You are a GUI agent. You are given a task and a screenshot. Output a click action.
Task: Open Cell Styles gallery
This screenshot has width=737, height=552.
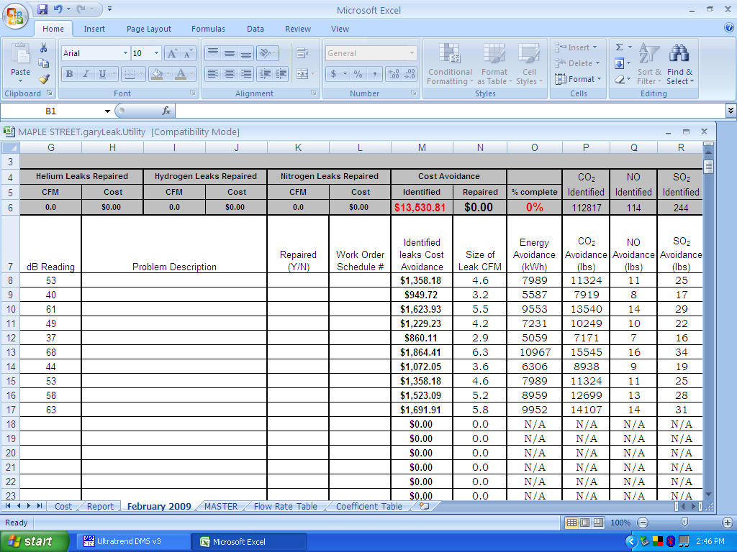point(529,65)
